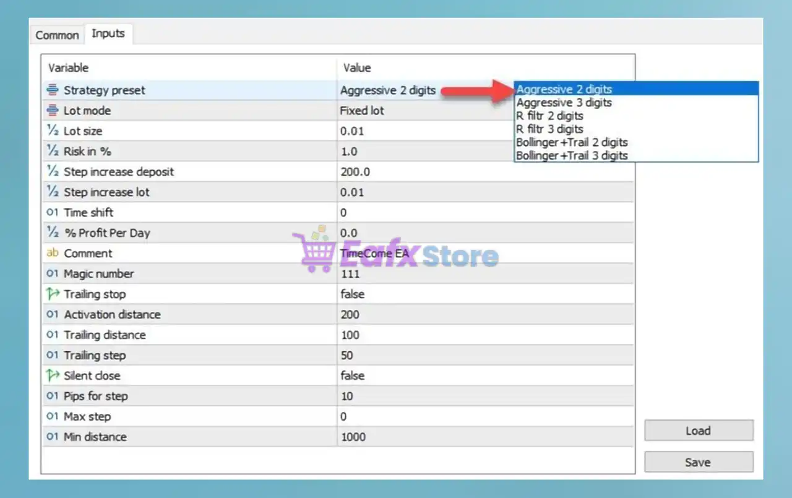Click the Lot size fraction icon
The image size is (792, 498).
click(53, 131)
